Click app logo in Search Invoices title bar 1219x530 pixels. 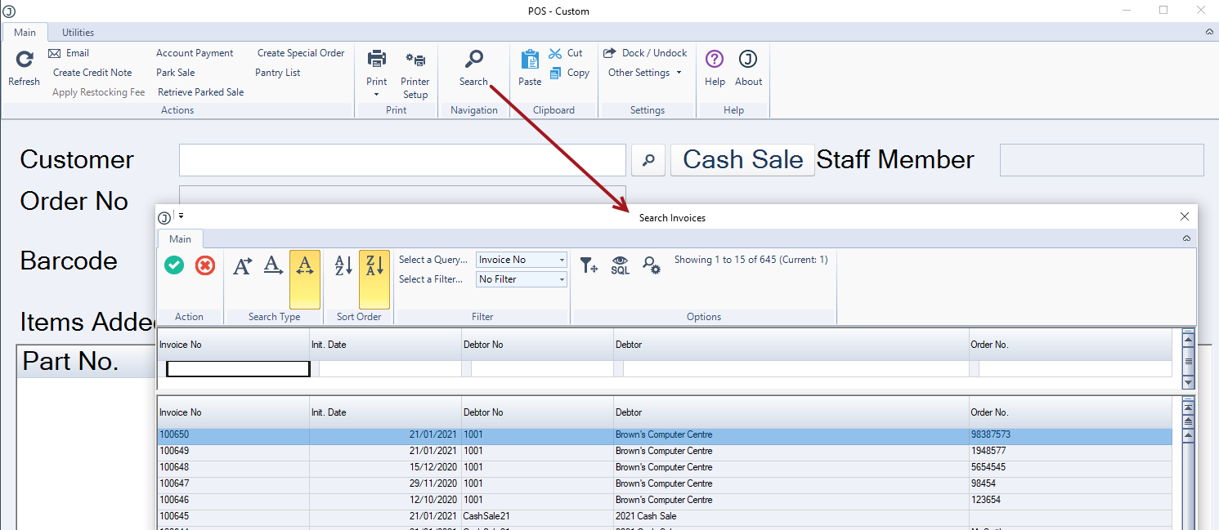[x=164, y=218]
